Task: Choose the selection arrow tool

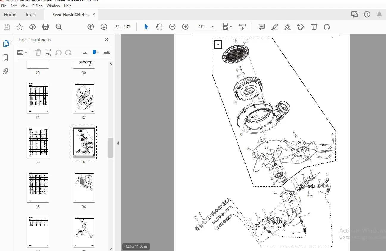Action: click(x=146, y=27)
